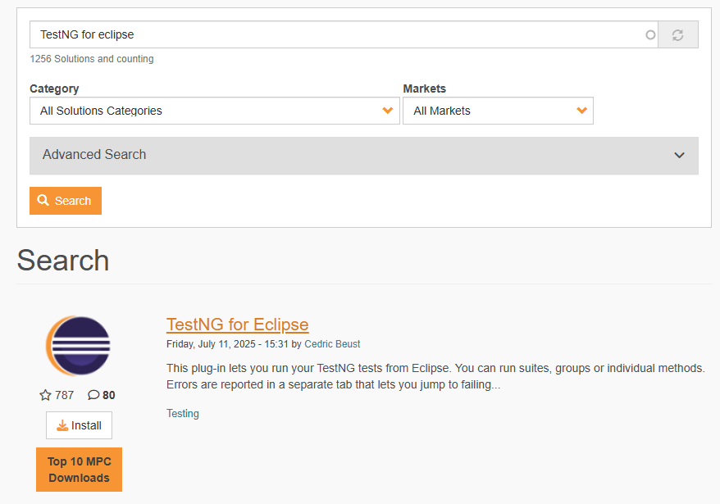Click the Testing category tag link
The width and height of the screenshot is (720, 504).
[183, 414]
